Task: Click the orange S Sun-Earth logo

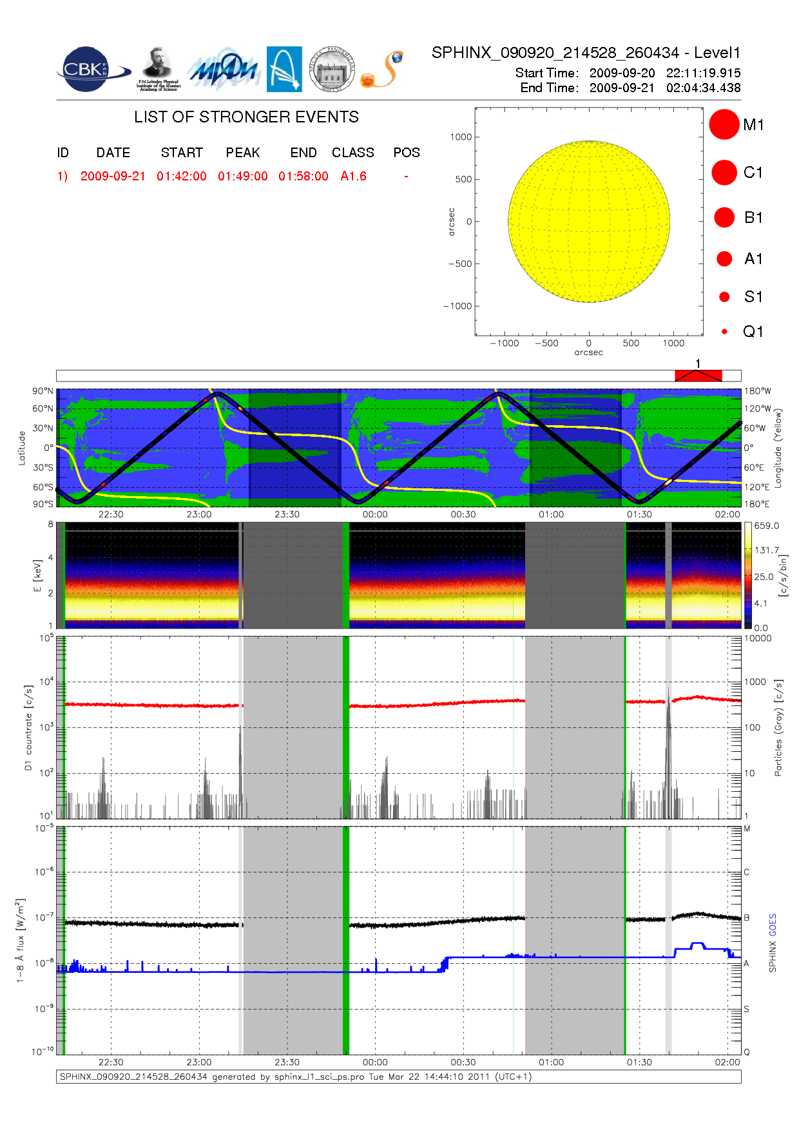Action: point(383,70)
